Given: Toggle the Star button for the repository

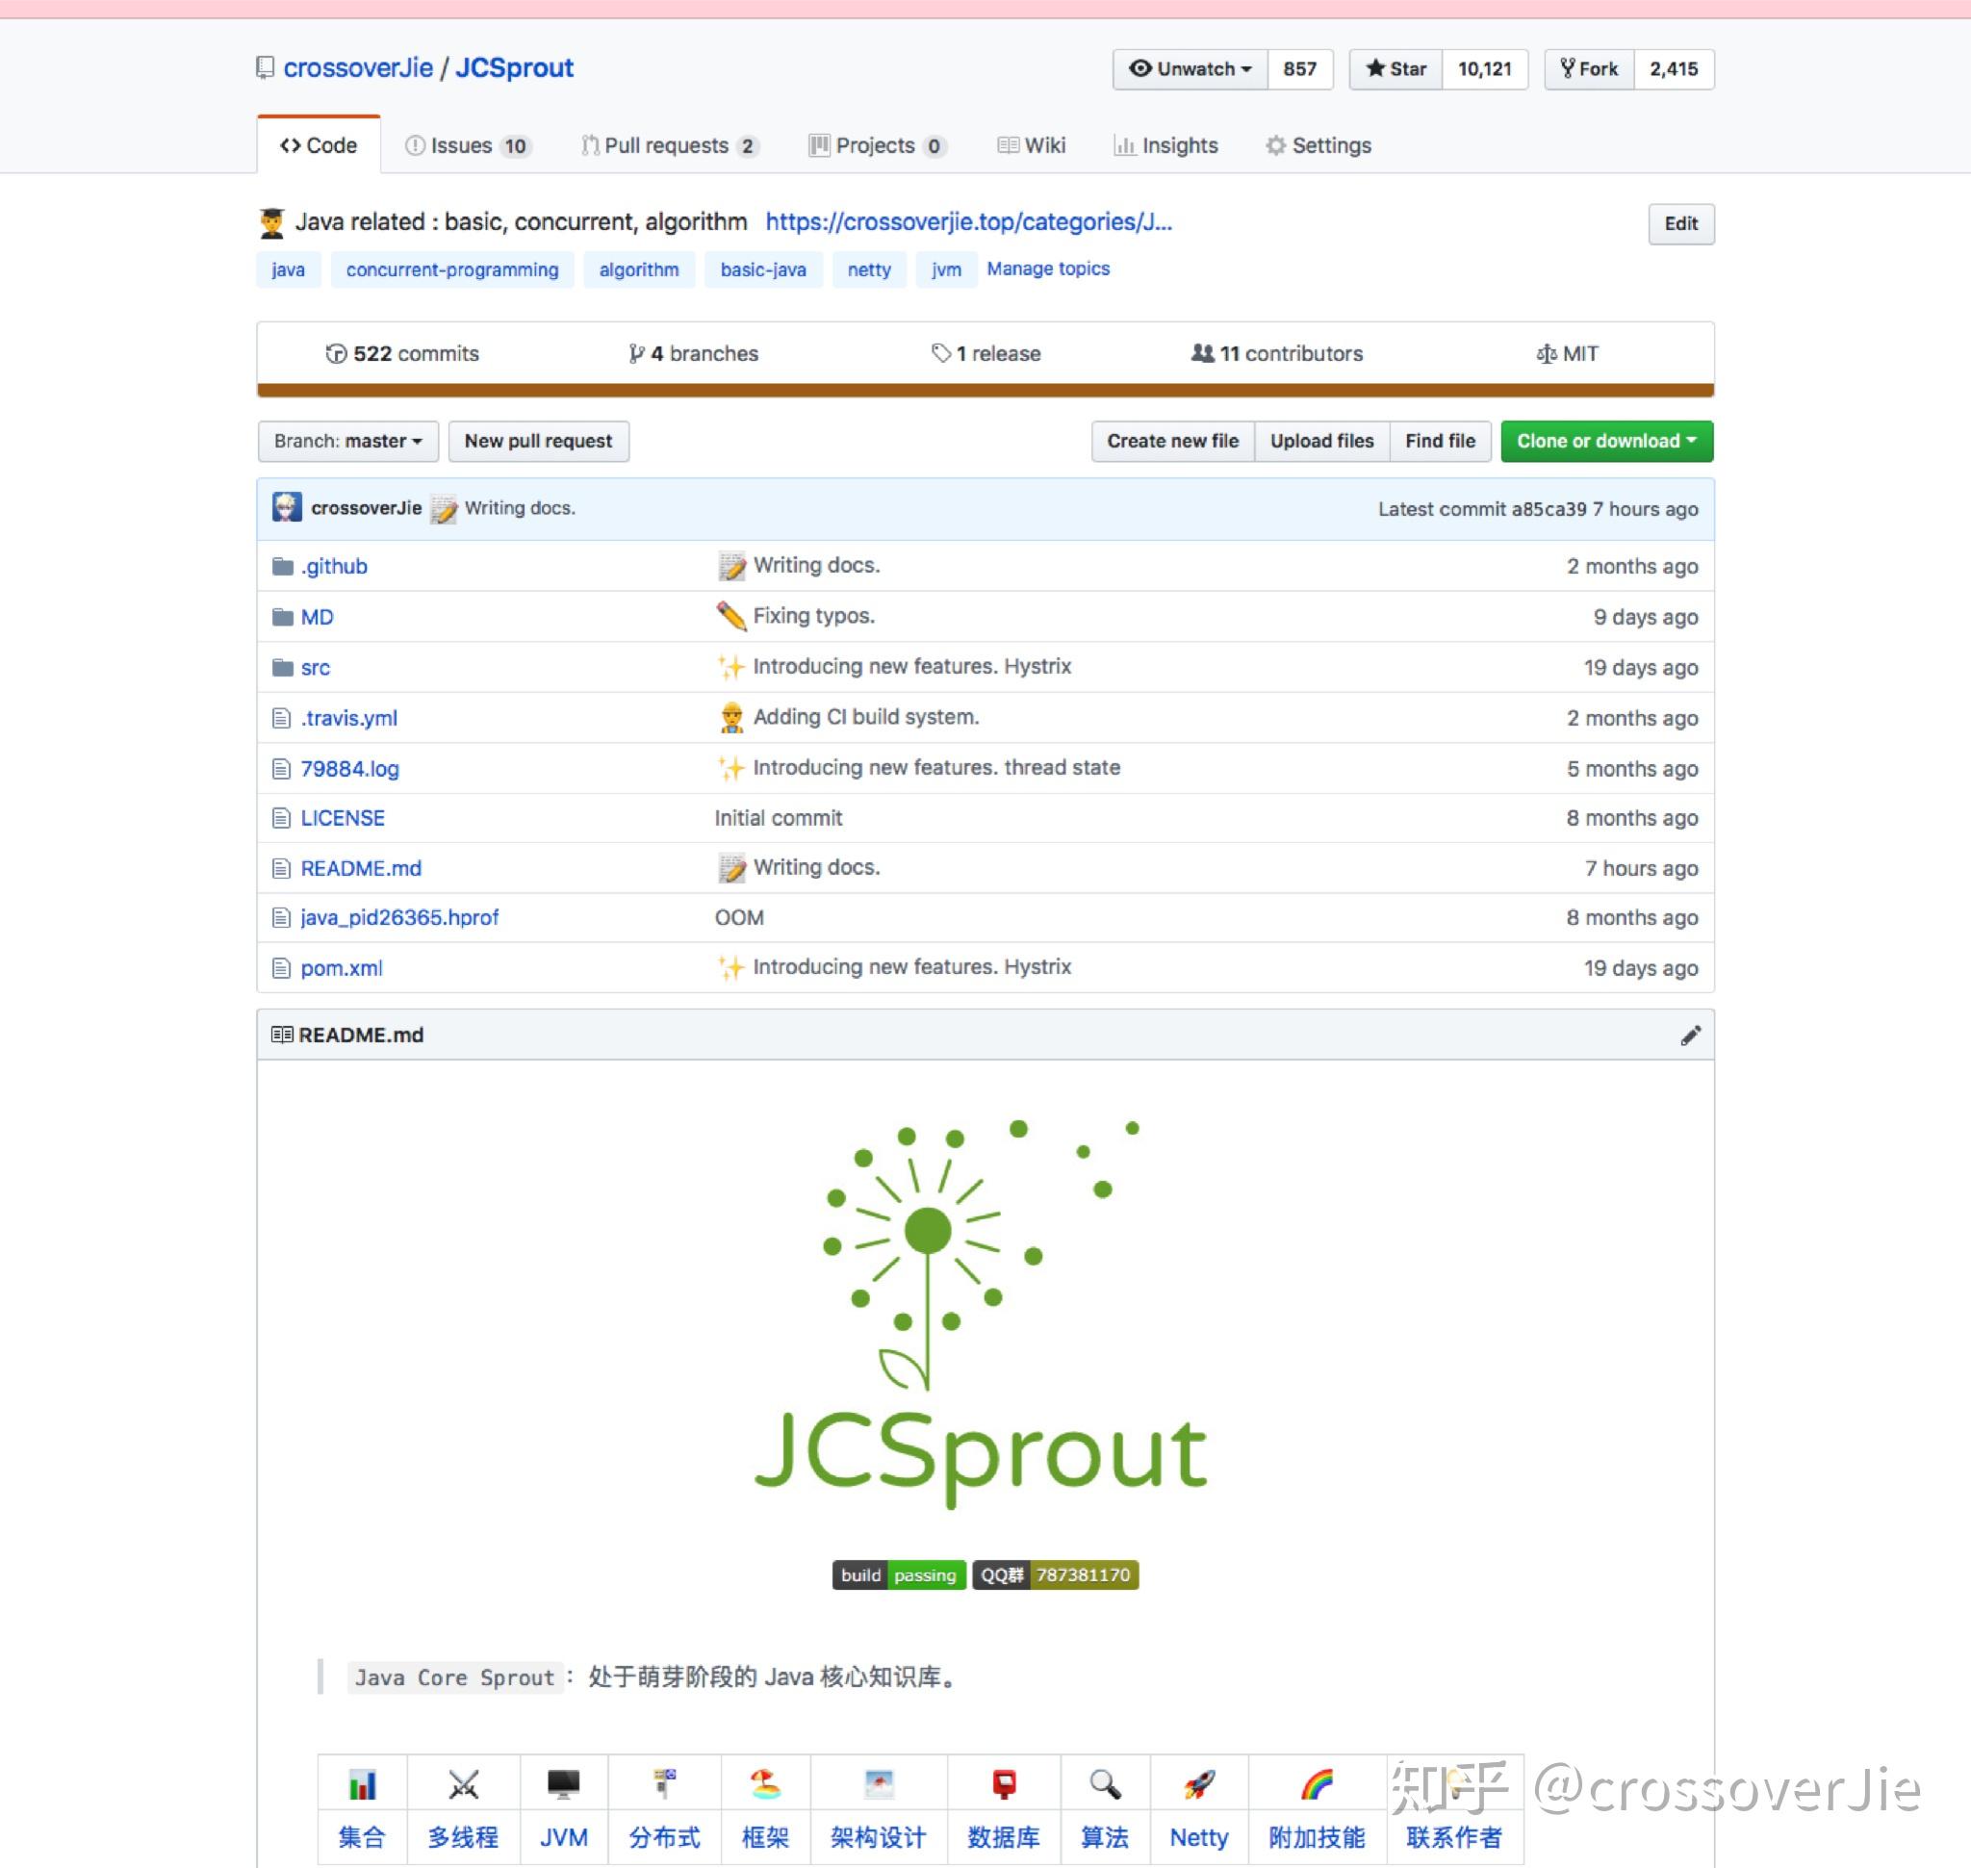Looking at the screenshot, I should [x=1395, y=68].
